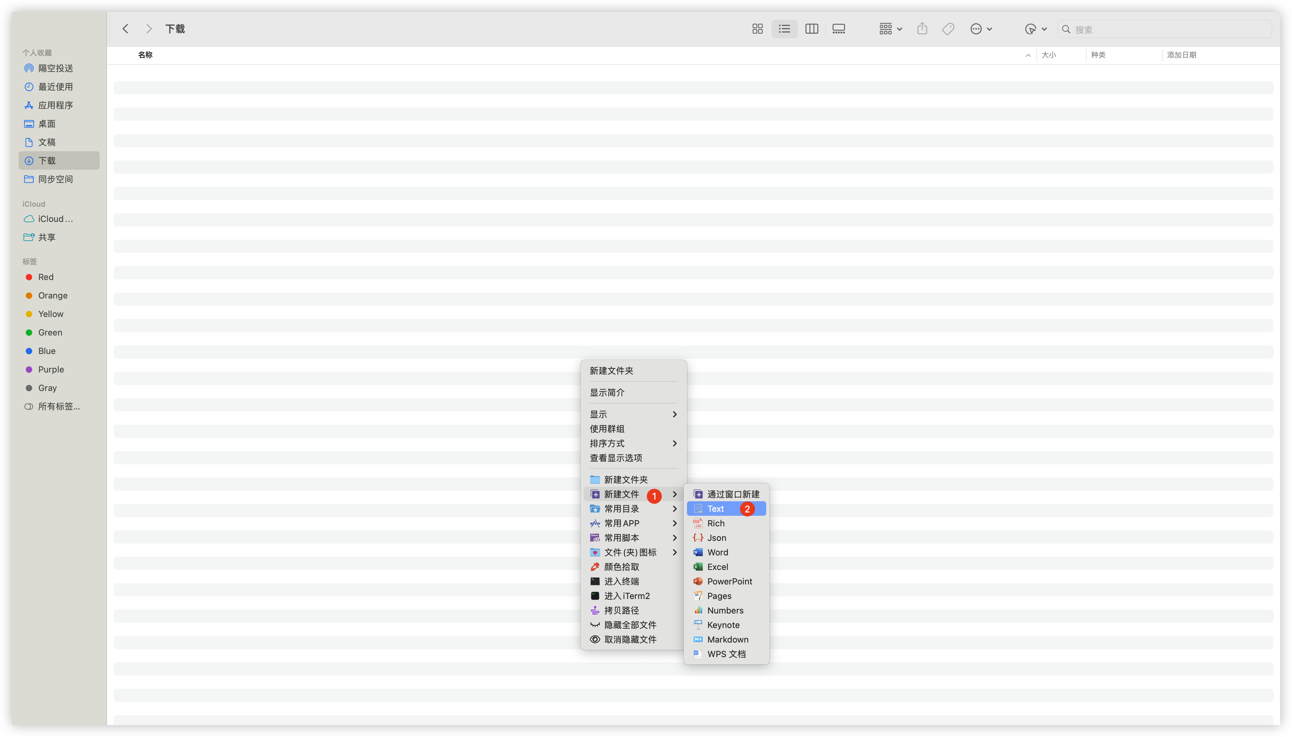Image resolution: width=1292 pixels, height=737 pixels.
Task: Click the share toolbar icon
Action: tap(922, 29)
